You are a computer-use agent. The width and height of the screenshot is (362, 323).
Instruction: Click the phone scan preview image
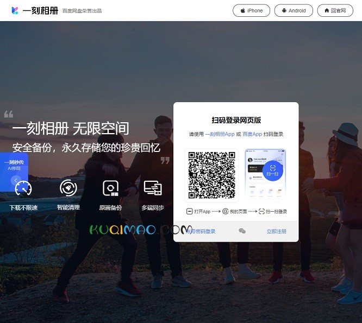point(265,175)
